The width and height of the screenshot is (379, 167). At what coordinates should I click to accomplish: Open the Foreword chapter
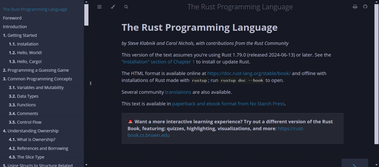click(12, 18)
